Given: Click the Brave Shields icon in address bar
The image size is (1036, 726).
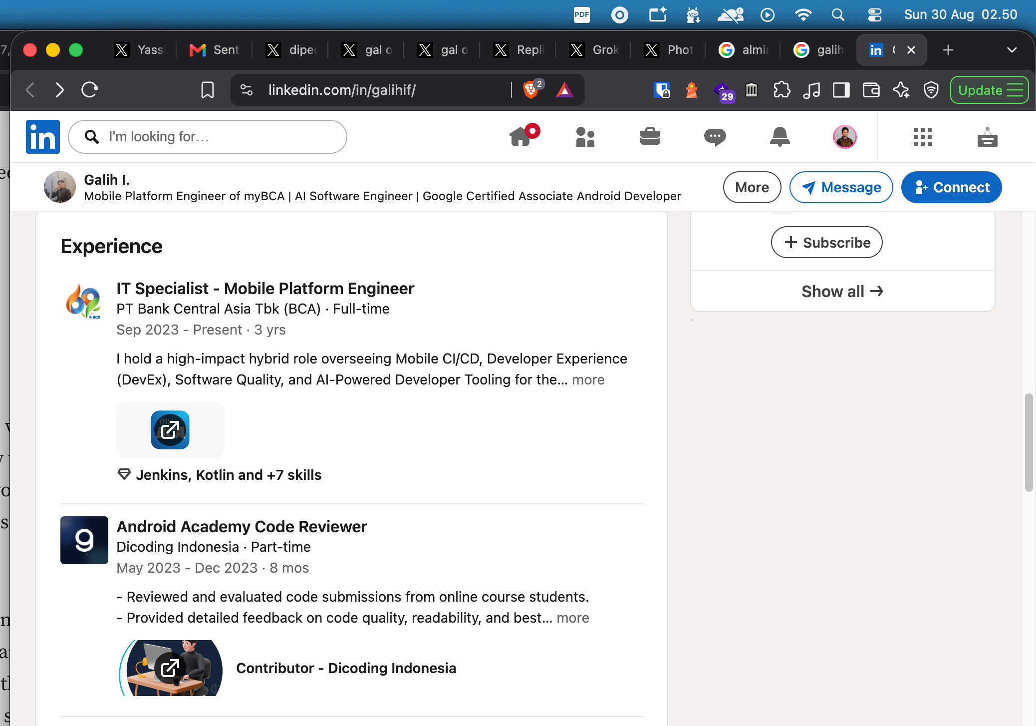Looking at the screenshot, I should (x=531, y=90).
